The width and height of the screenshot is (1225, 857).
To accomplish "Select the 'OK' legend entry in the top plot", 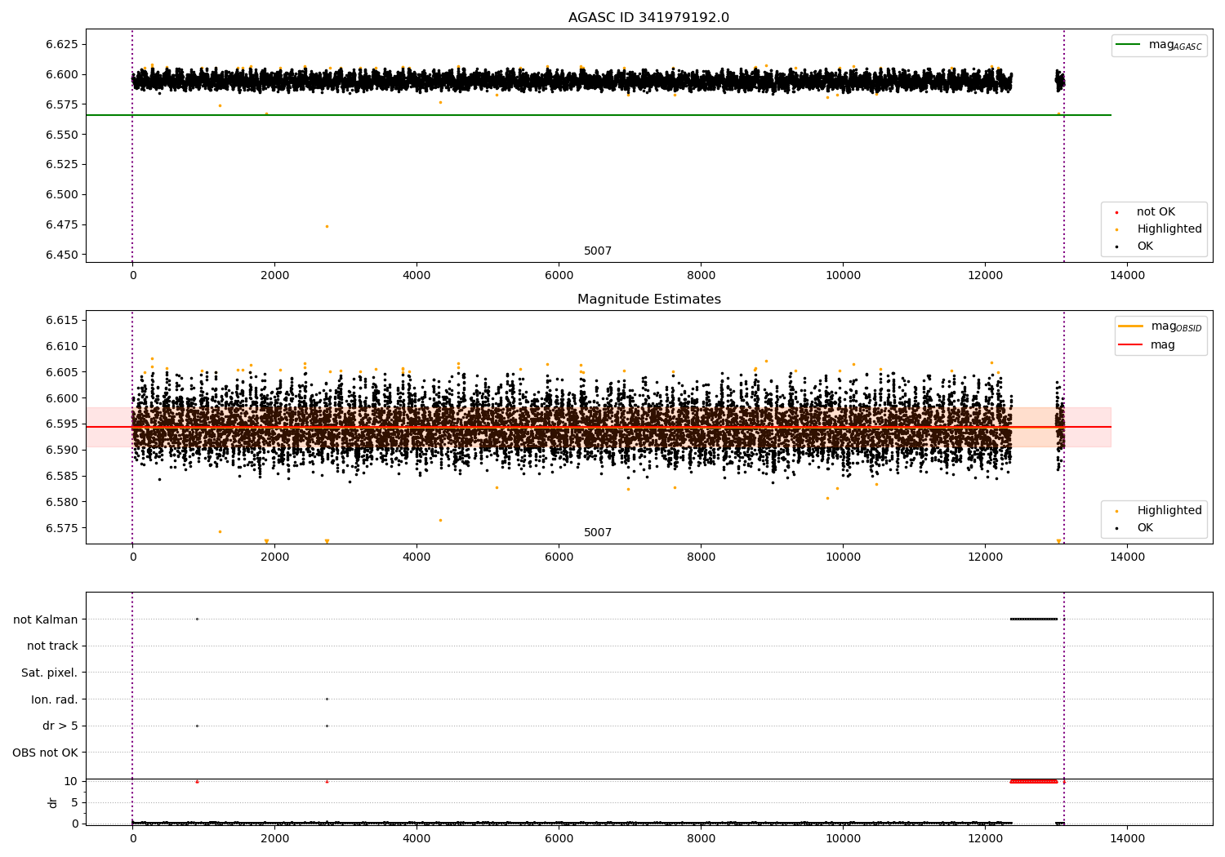I will click(x=1145, y=246).
